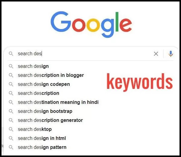Choose 'search design in html' suggestion
Image resolution: width=181 pixels, height=157 pixels.
[x=42, y=138]
